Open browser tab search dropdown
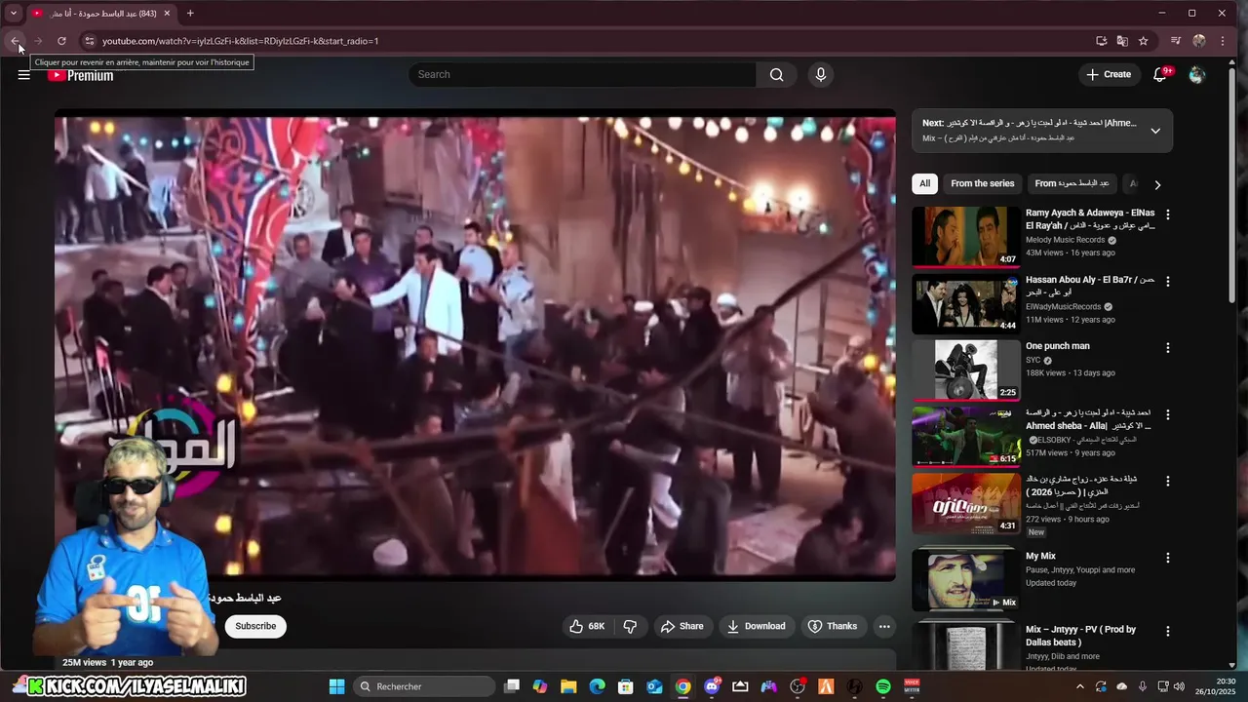 14,13
